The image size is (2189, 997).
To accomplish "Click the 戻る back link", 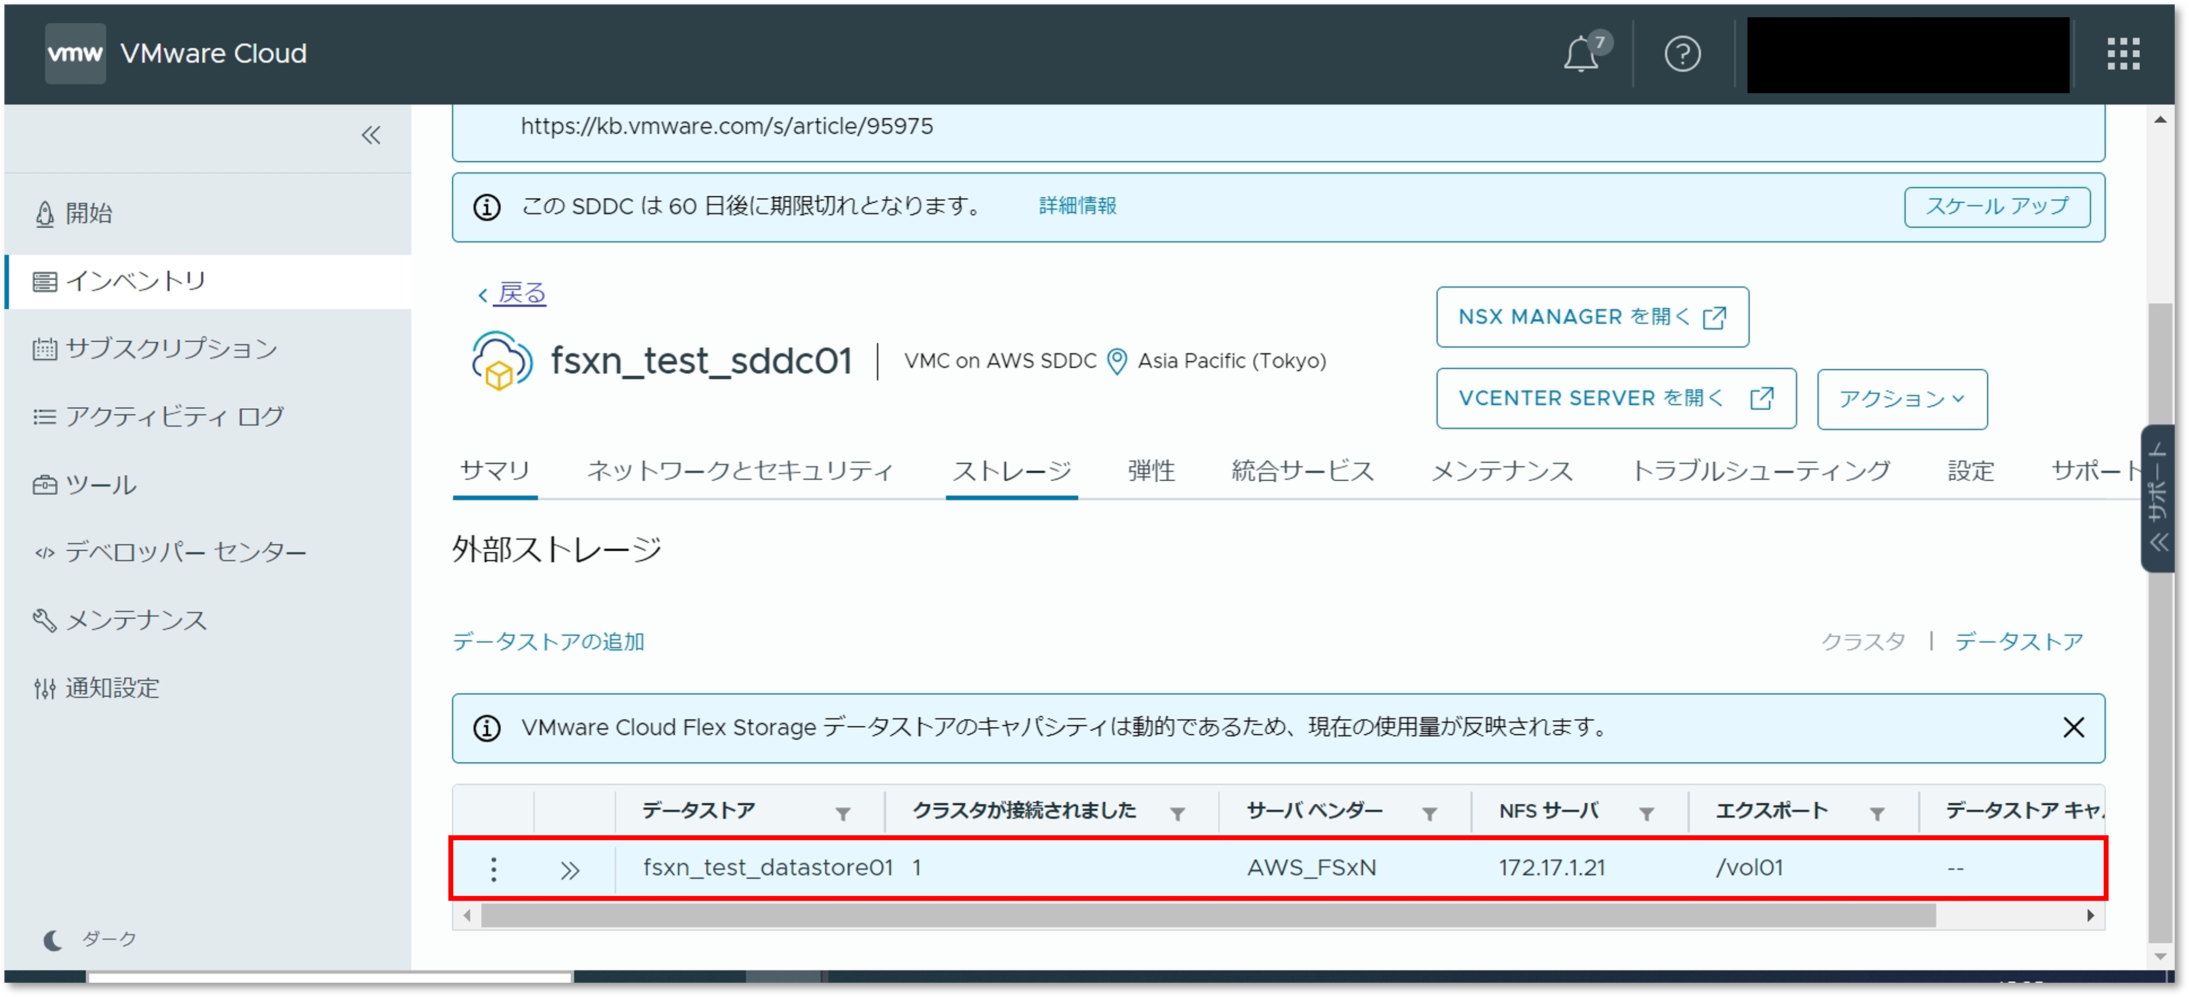I will pos(512,294).
